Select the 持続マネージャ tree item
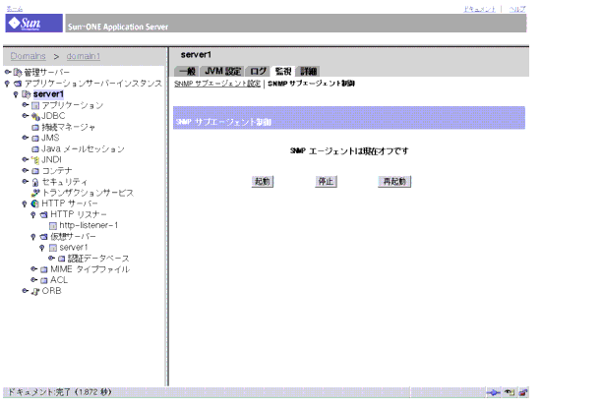This screenshot has height=407, width=602. [68, 128]
